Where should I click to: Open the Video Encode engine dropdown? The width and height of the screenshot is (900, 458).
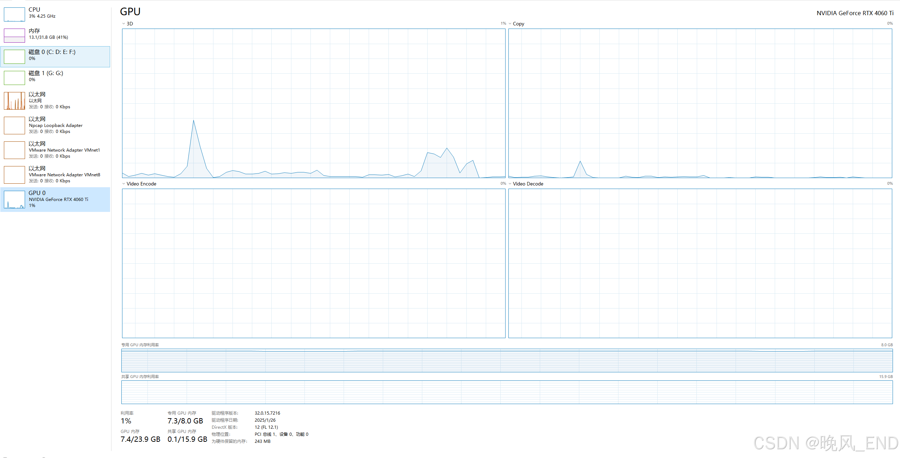[124, 184]
